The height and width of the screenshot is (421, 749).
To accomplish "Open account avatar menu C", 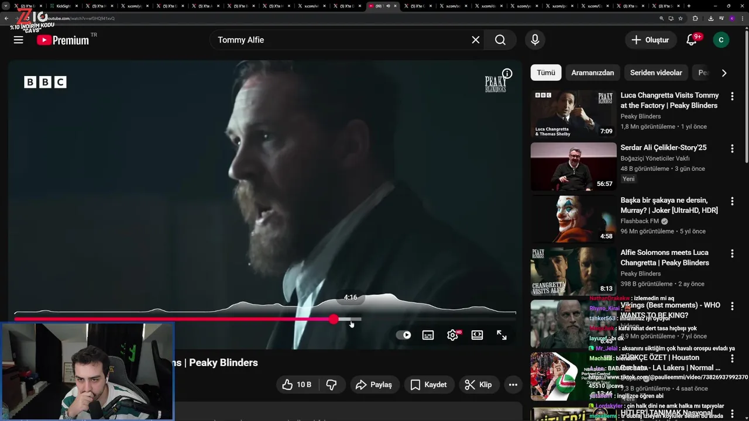I will coord(721,40).
